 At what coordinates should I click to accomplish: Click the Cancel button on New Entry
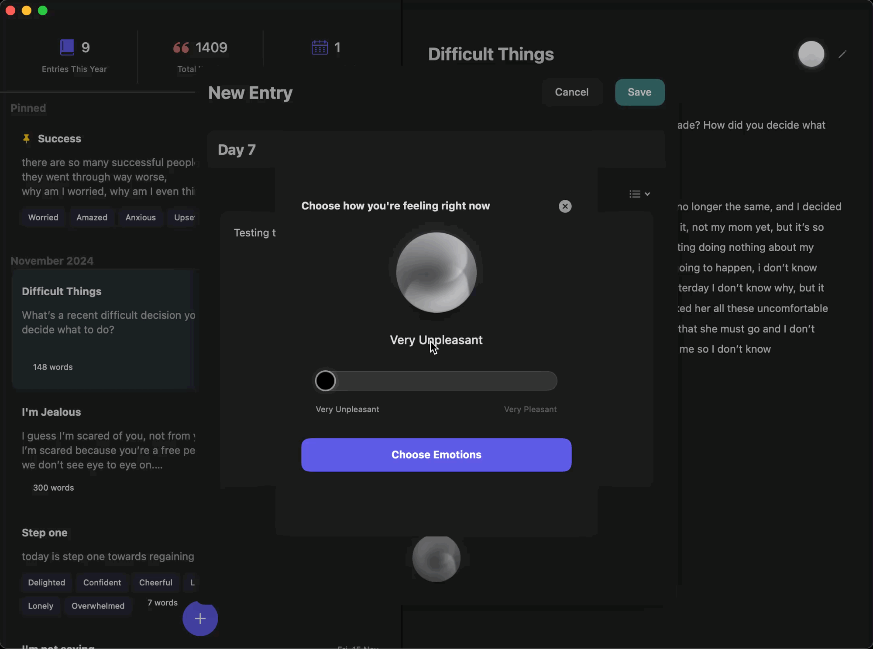pos(571,92)
